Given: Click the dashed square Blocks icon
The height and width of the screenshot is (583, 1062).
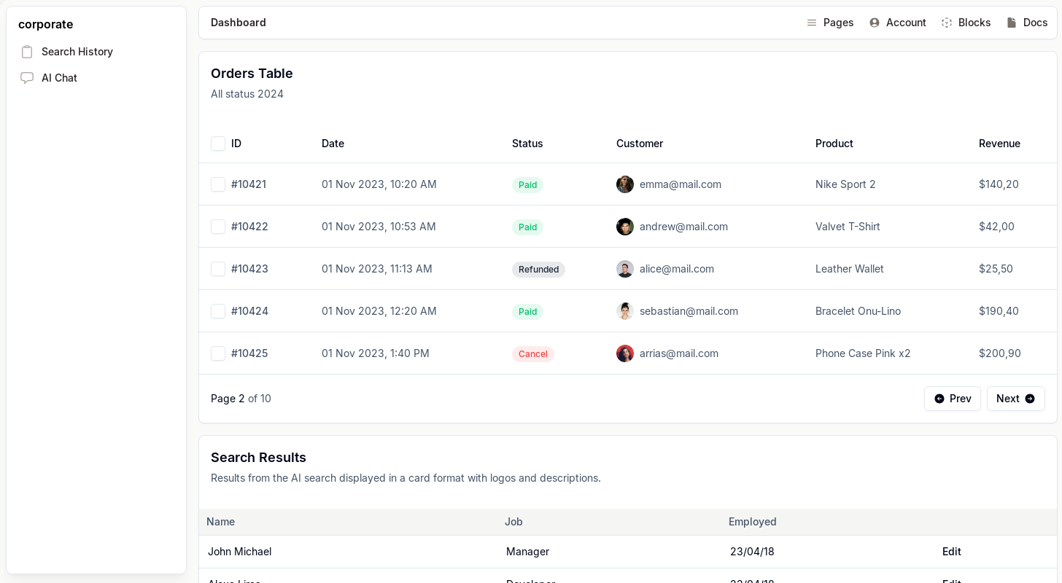Looking at the screenshot, I should coord(946,23).
